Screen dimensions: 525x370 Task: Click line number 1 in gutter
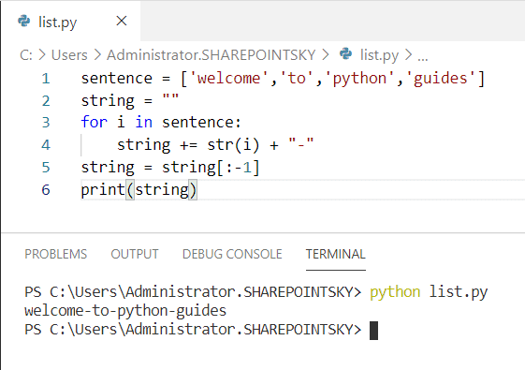46,79
